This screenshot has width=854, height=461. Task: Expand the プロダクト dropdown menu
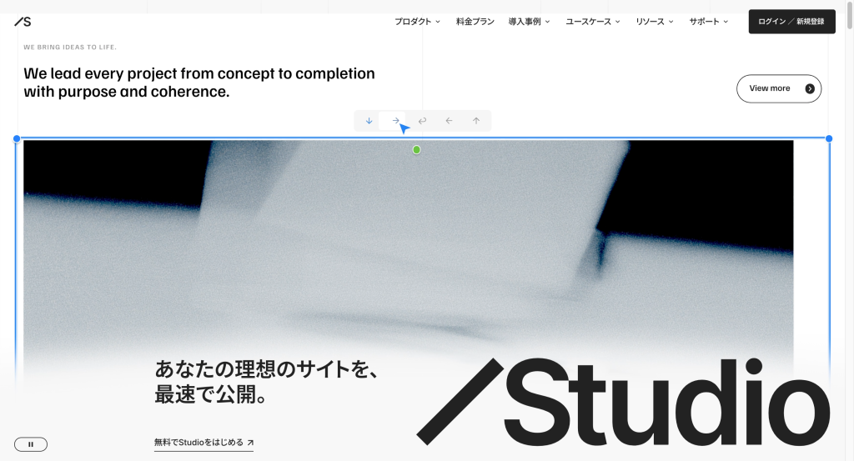[x=417, y=22]
